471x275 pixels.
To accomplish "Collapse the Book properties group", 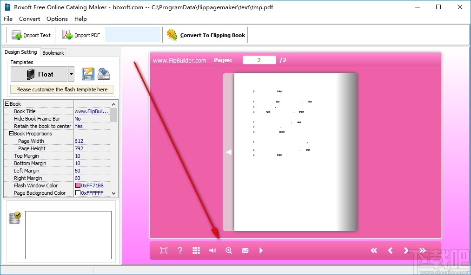I will point(6,103).
